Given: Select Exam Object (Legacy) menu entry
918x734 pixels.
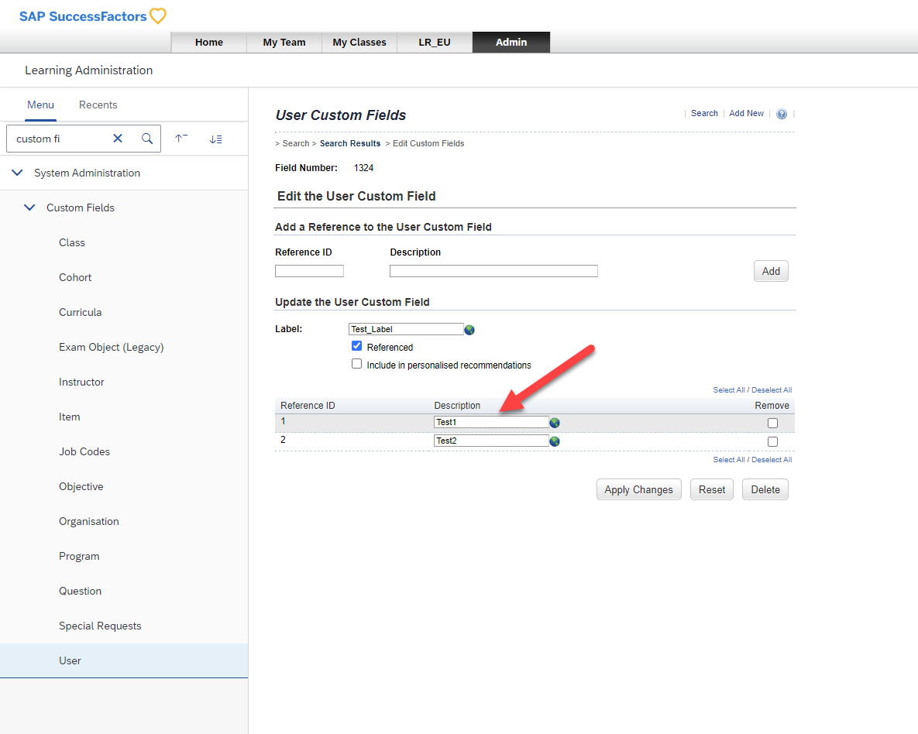Looking at the screenshot, I should coord(112,347).
